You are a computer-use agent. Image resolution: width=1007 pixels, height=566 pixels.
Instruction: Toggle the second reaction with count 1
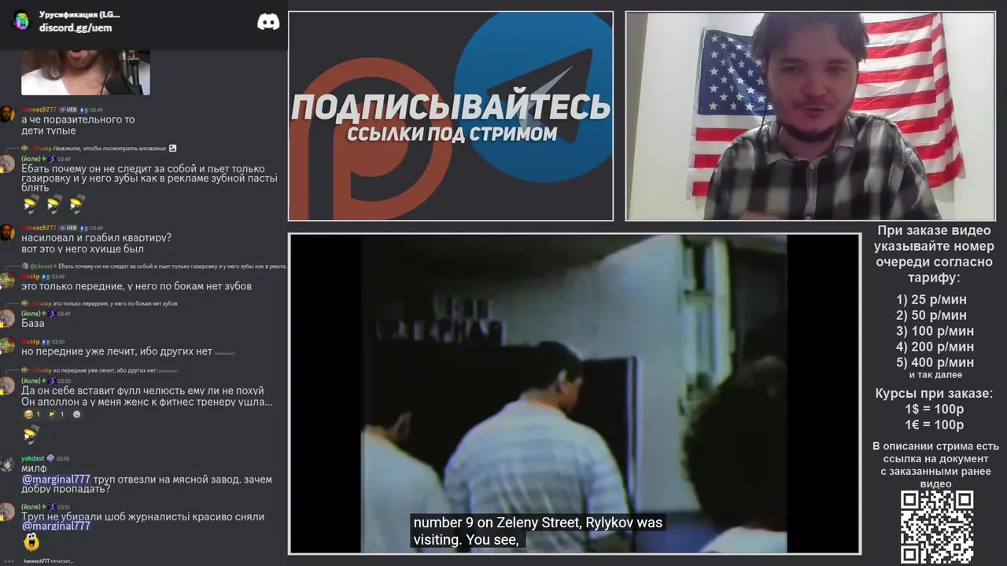[x=57, y=414]
